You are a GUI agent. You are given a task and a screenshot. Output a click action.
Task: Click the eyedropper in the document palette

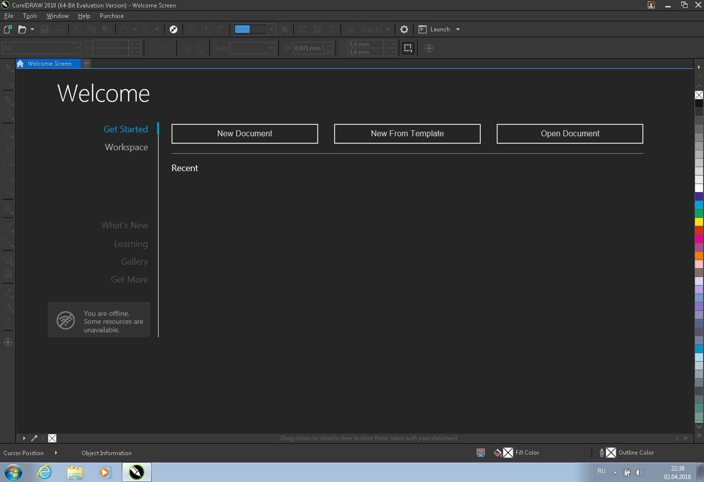34,438
